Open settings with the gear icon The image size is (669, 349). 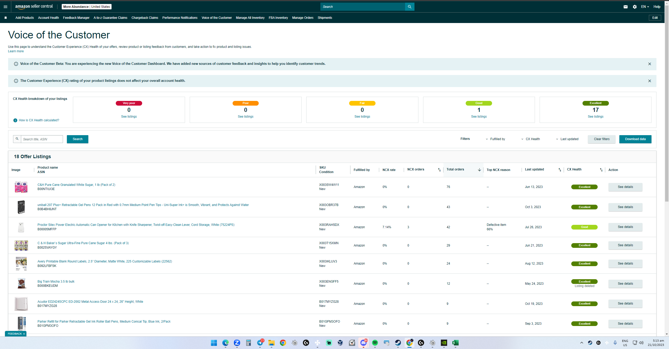pos(635,7)
